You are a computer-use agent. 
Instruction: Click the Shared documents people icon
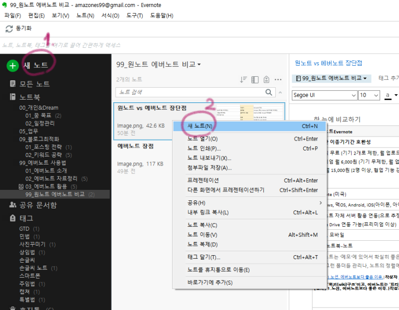tap(12, 205)
